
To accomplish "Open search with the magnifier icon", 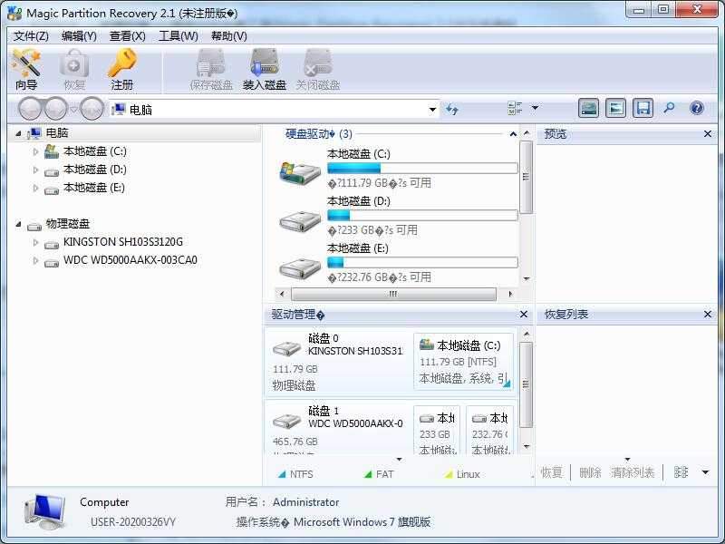I will point(667,108).
